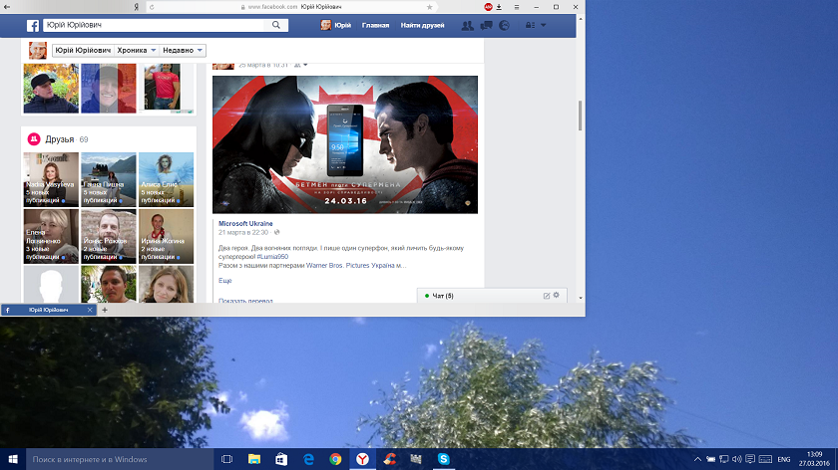Viewport: 838px width, 470px height.
Task: Open the Facebook messages icon
Action: tap(486, 25)
